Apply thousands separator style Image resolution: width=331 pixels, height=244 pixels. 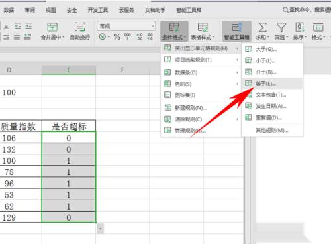128,36
